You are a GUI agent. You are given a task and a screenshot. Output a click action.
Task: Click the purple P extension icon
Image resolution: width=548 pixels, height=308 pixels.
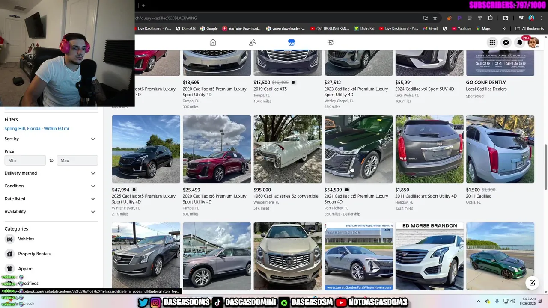click(x=459, y=18)
